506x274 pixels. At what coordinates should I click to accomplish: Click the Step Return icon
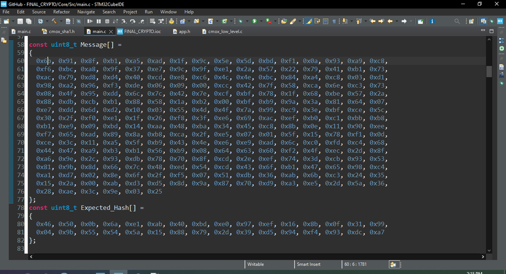141,21
